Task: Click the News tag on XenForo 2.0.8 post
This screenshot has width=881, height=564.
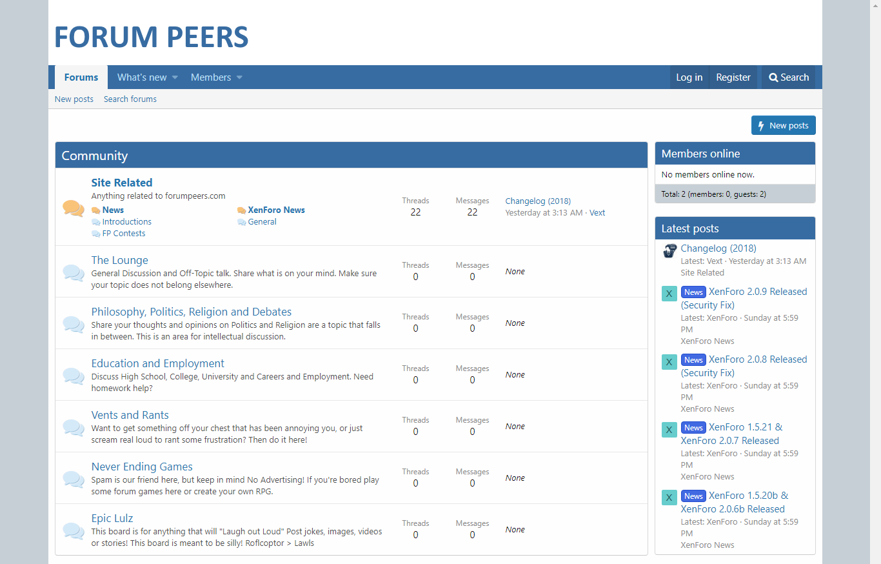Action: tap(693, 360)
